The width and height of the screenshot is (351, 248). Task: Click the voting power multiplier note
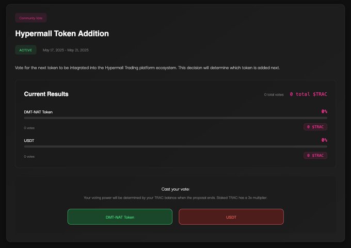click(176, 197)
